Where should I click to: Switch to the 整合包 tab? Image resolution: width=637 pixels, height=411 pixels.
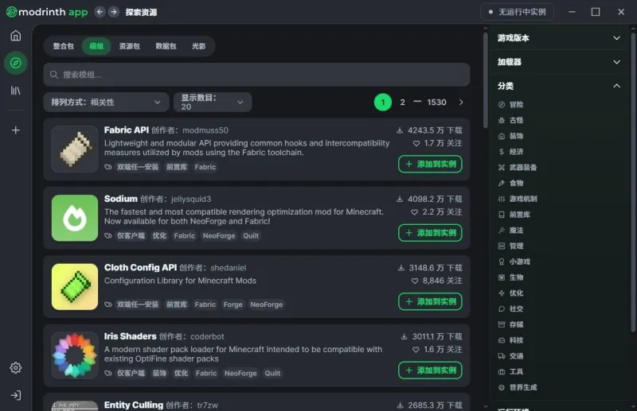[64, 46]
